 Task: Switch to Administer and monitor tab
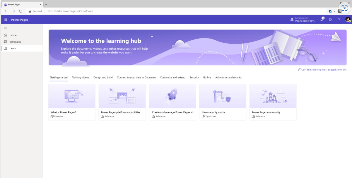pyautogui.click(x=229, y=78)
